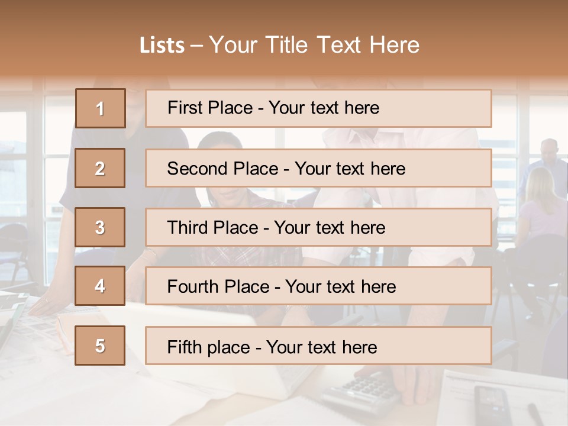Image resolution: width=568 pixels, height=426 pixels.
Task: Click the number 1 box
Action: [101, 108]
